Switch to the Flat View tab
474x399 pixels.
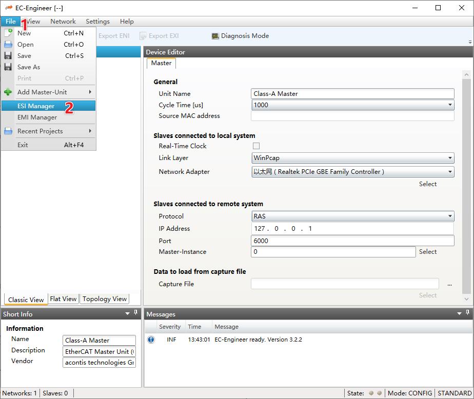(63, 299)
